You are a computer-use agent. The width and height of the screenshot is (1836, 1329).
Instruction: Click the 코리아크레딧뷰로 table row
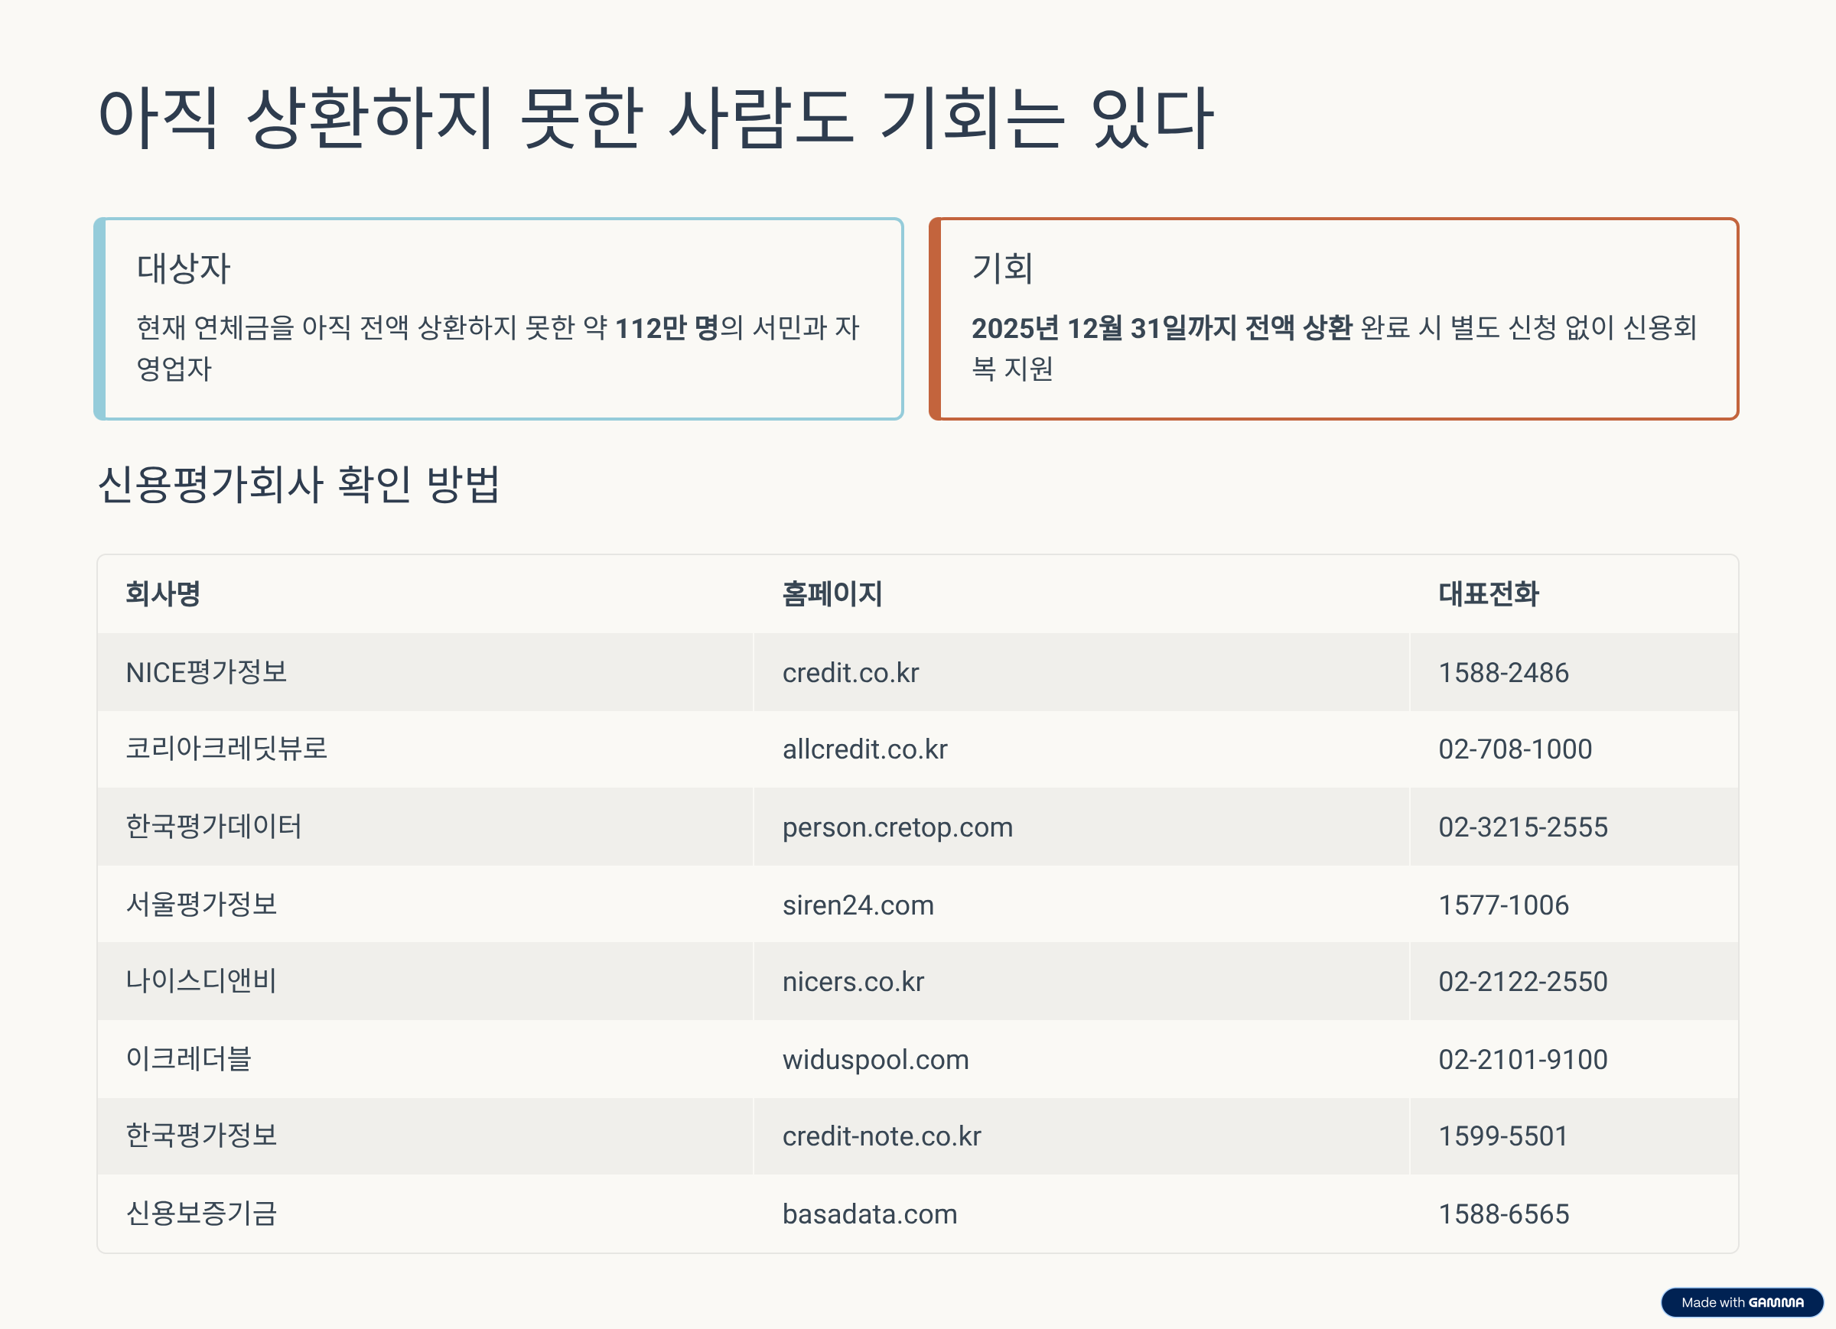(229, 749)
